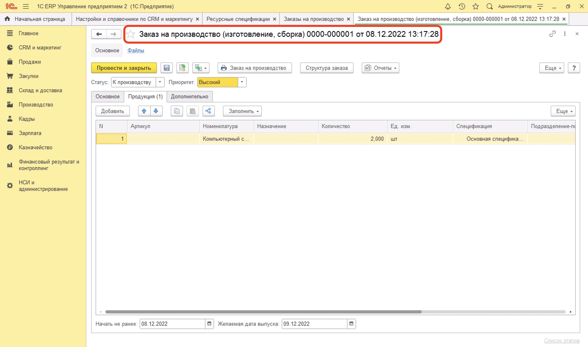Click the post document icon
The image size is (588, 347).
pos(183,68)
